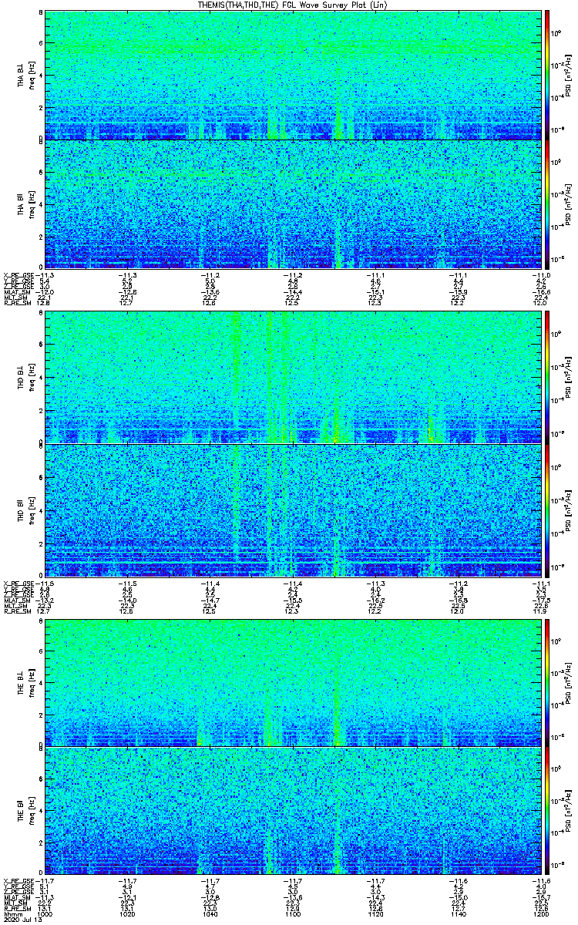Viewport: 578px width, 925px height.
Task: Click the X_RE_GSE row label under THA panels
Action: pos(20,274)
